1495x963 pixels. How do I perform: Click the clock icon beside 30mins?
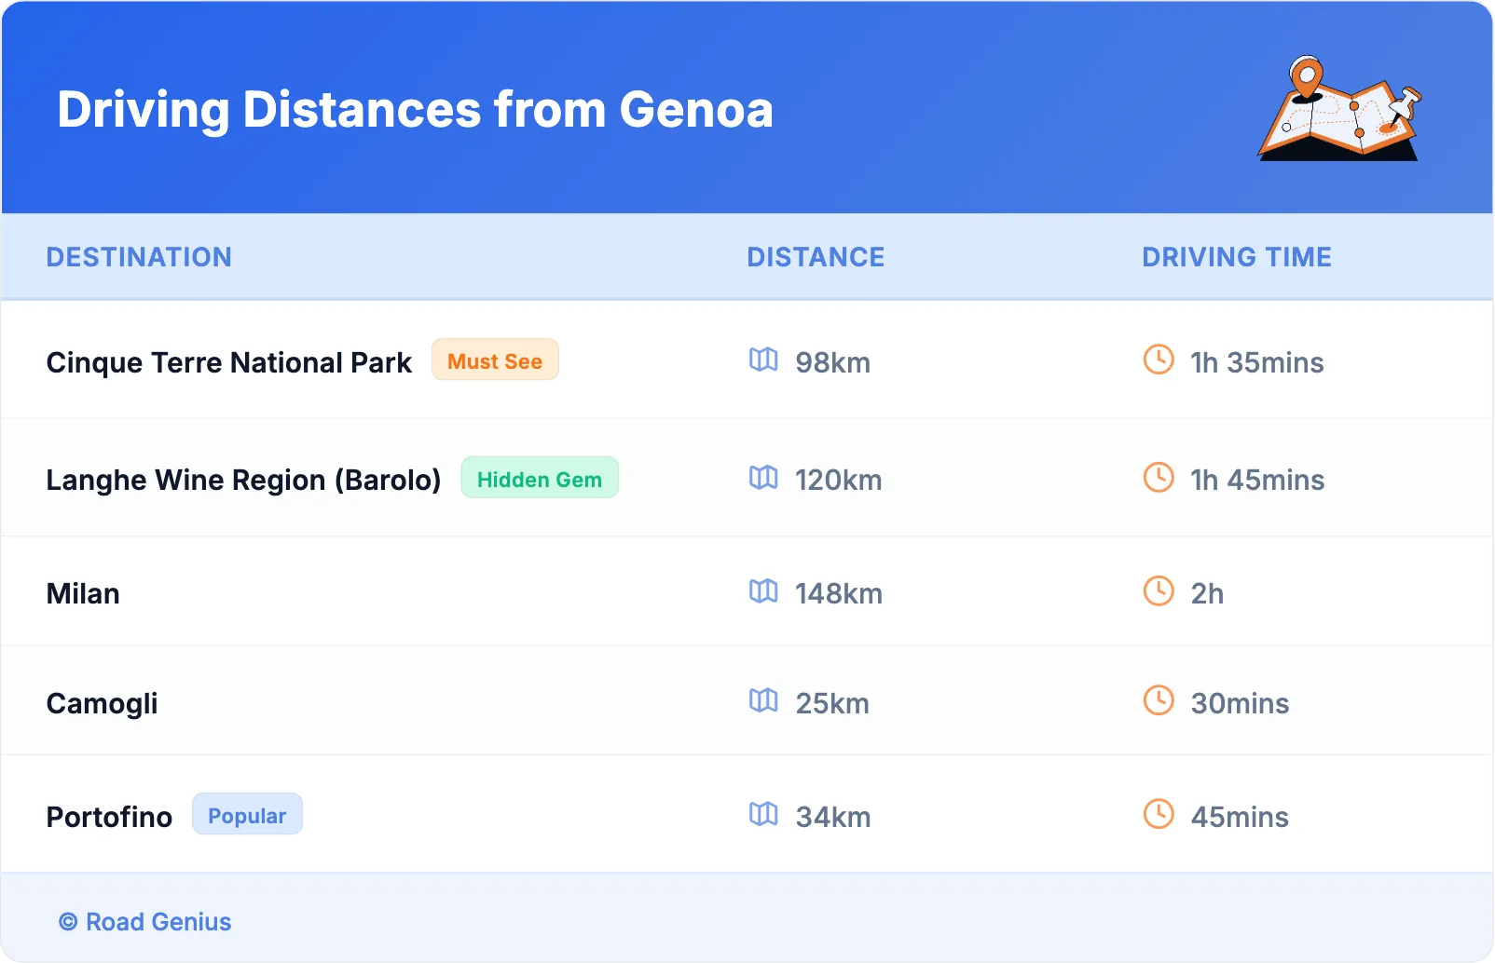(x=1159, y=700)
